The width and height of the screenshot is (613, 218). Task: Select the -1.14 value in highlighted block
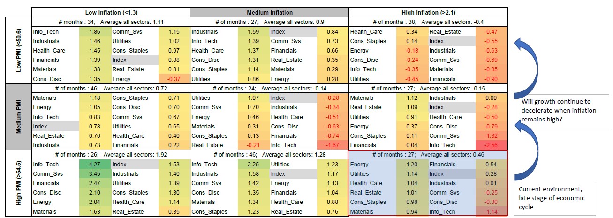coord(491,212)
